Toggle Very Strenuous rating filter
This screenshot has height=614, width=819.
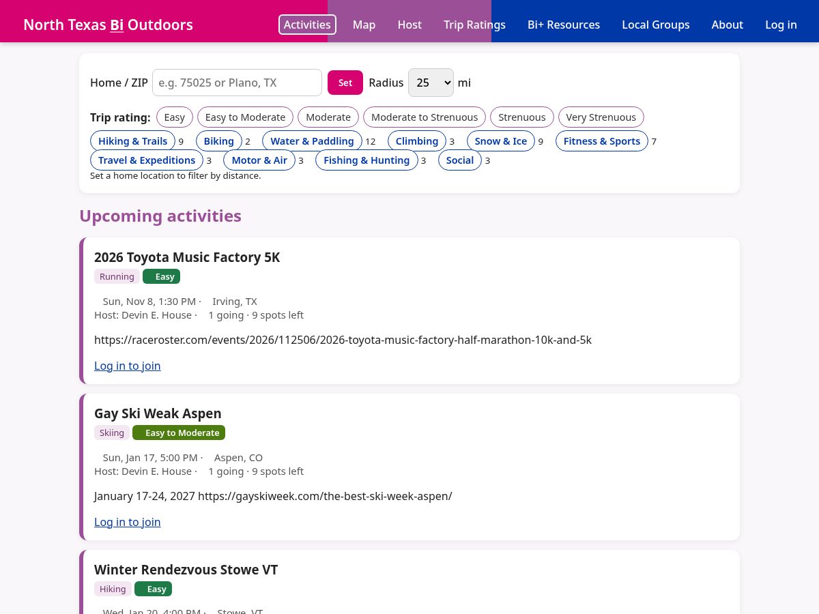(x=601, y=117)
